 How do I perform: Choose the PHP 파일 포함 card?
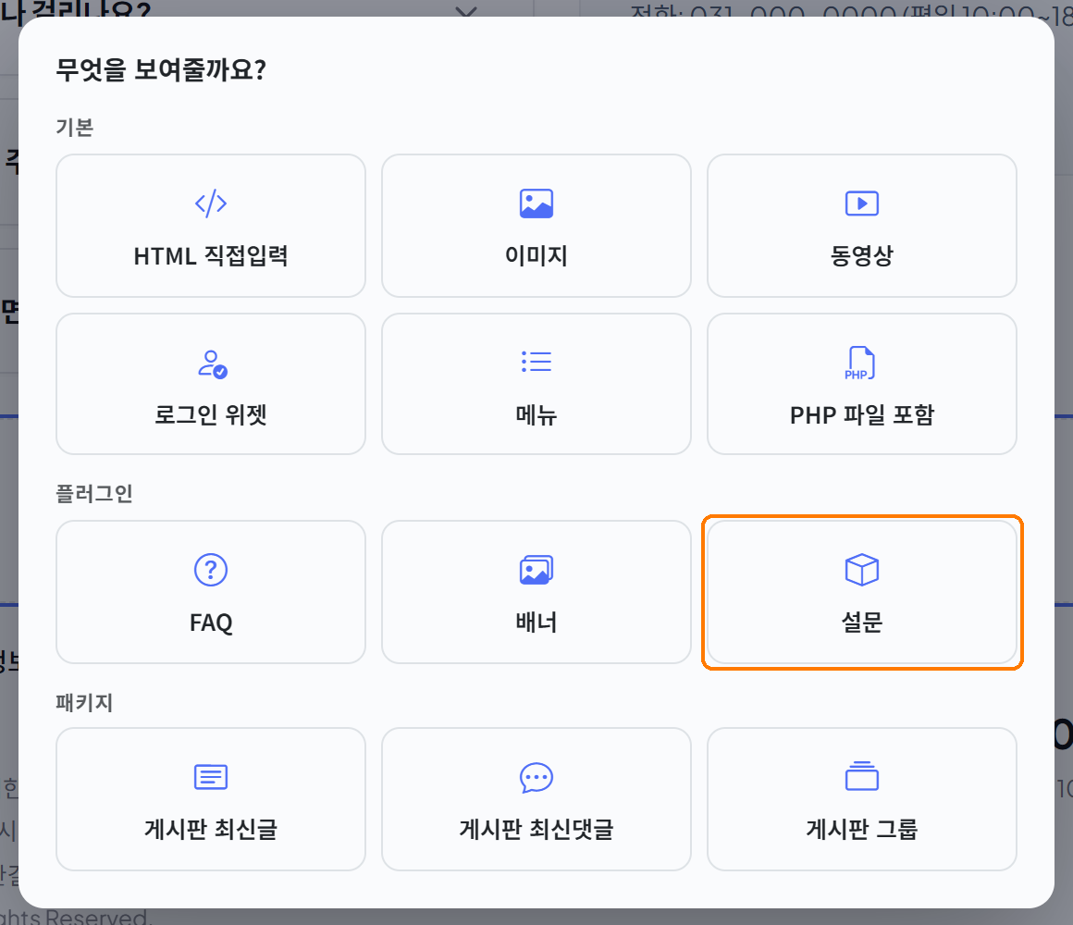861,384
